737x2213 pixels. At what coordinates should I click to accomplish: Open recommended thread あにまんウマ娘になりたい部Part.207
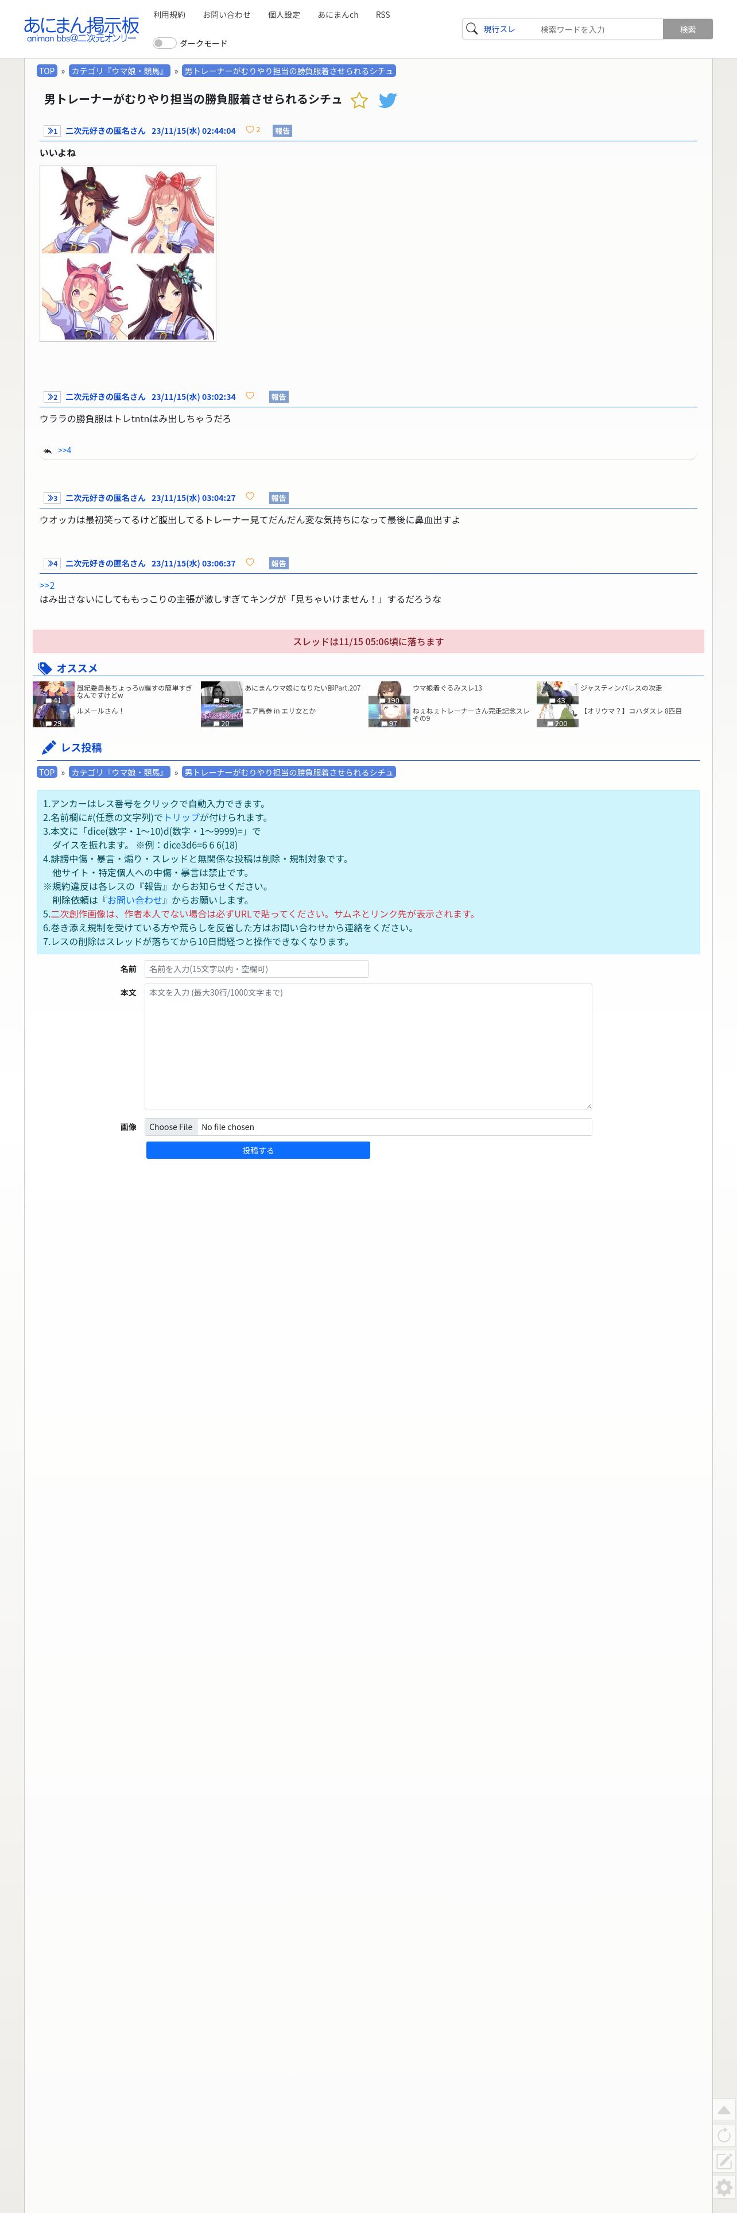coord(302,688)
